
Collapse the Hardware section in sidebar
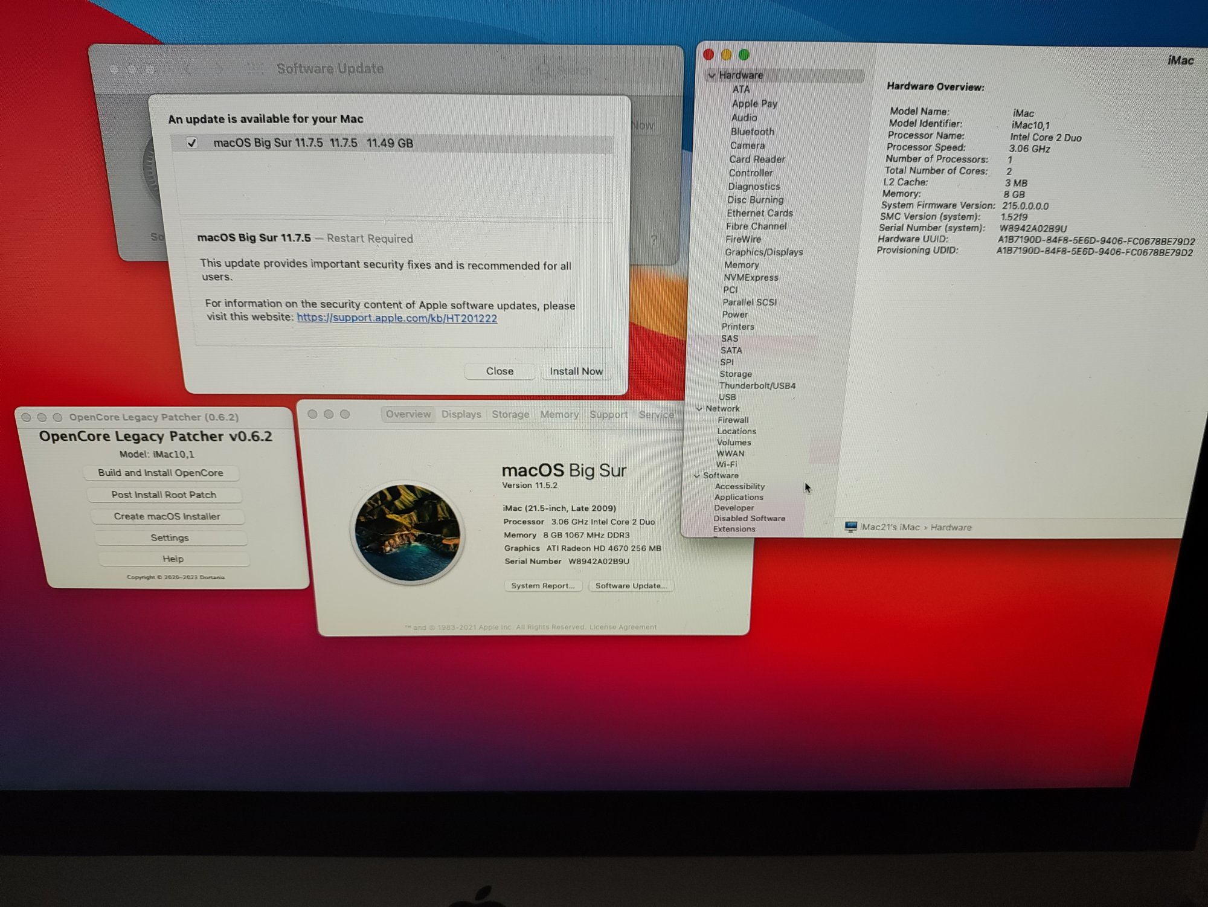712,75
